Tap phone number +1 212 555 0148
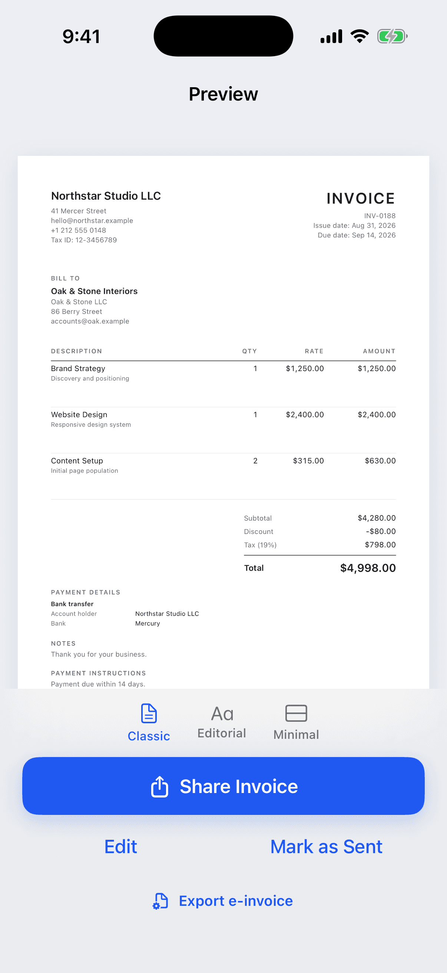The height and width of the screenshot is (973, 447). coord(79,230)
